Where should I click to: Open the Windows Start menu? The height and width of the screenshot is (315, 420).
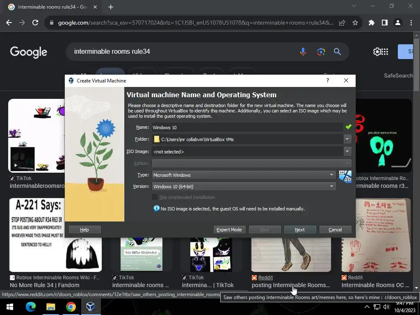click(x=10, y=307)
